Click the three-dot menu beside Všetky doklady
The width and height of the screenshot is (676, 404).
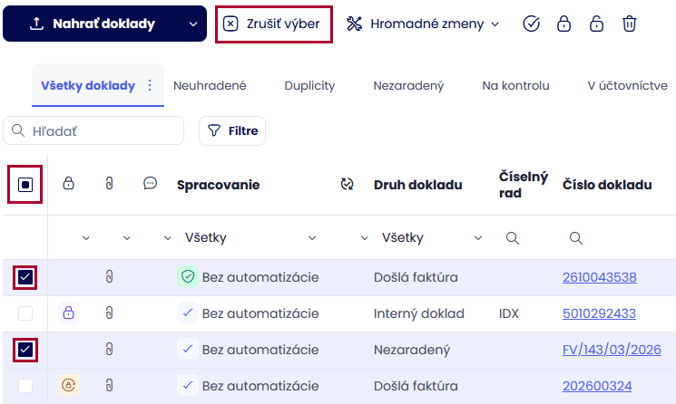coord(150,85)
